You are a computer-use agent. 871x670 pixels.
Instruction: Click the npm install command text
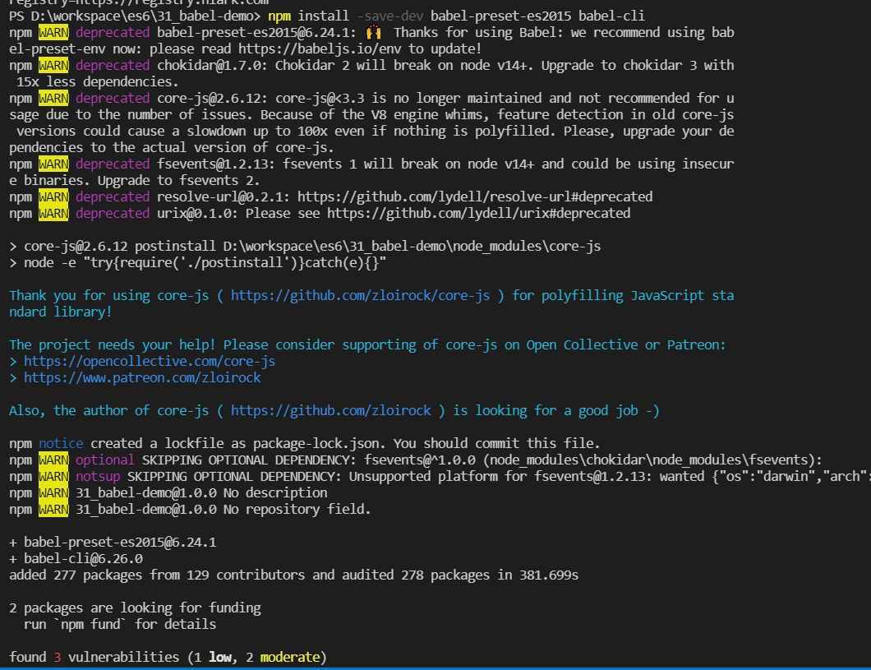click(308, 15)
